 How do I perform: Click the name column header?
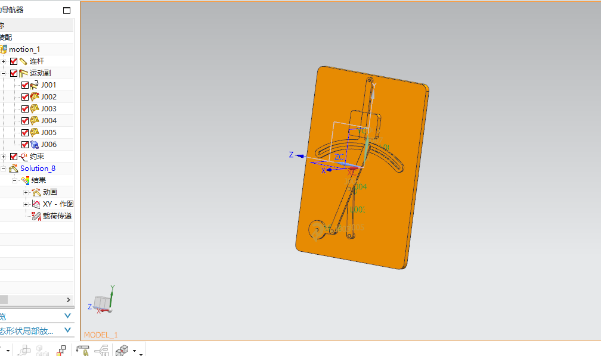click(37, 25)
